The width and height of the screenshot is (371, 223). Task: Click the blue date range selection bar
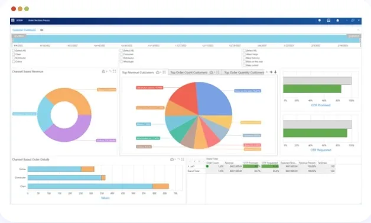click(x=186, y=39)
